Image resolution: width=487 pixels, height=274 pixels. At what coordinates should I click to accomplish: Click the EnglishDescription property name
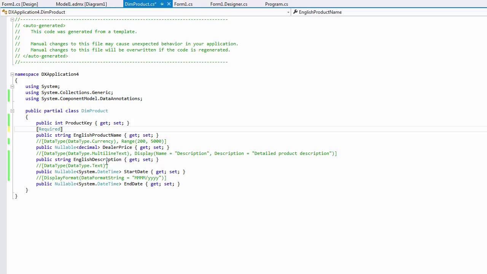[x=97, y=159]
